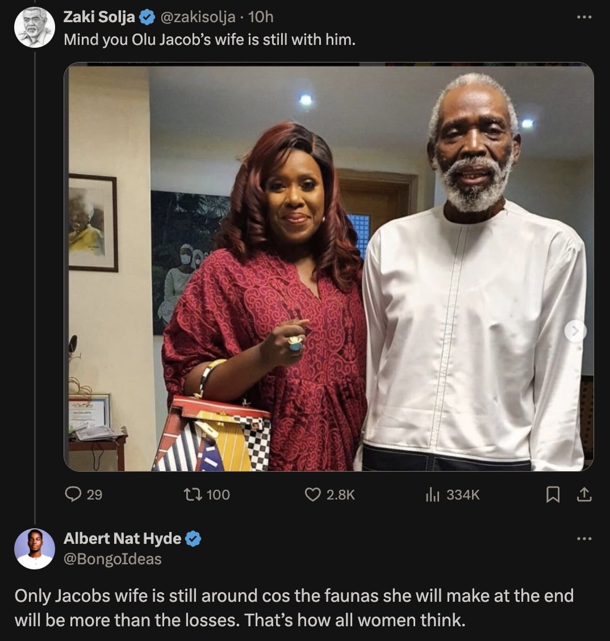Click the 10h timestamp
Viewport: 610px width, 641px height.
pos(261,17)
